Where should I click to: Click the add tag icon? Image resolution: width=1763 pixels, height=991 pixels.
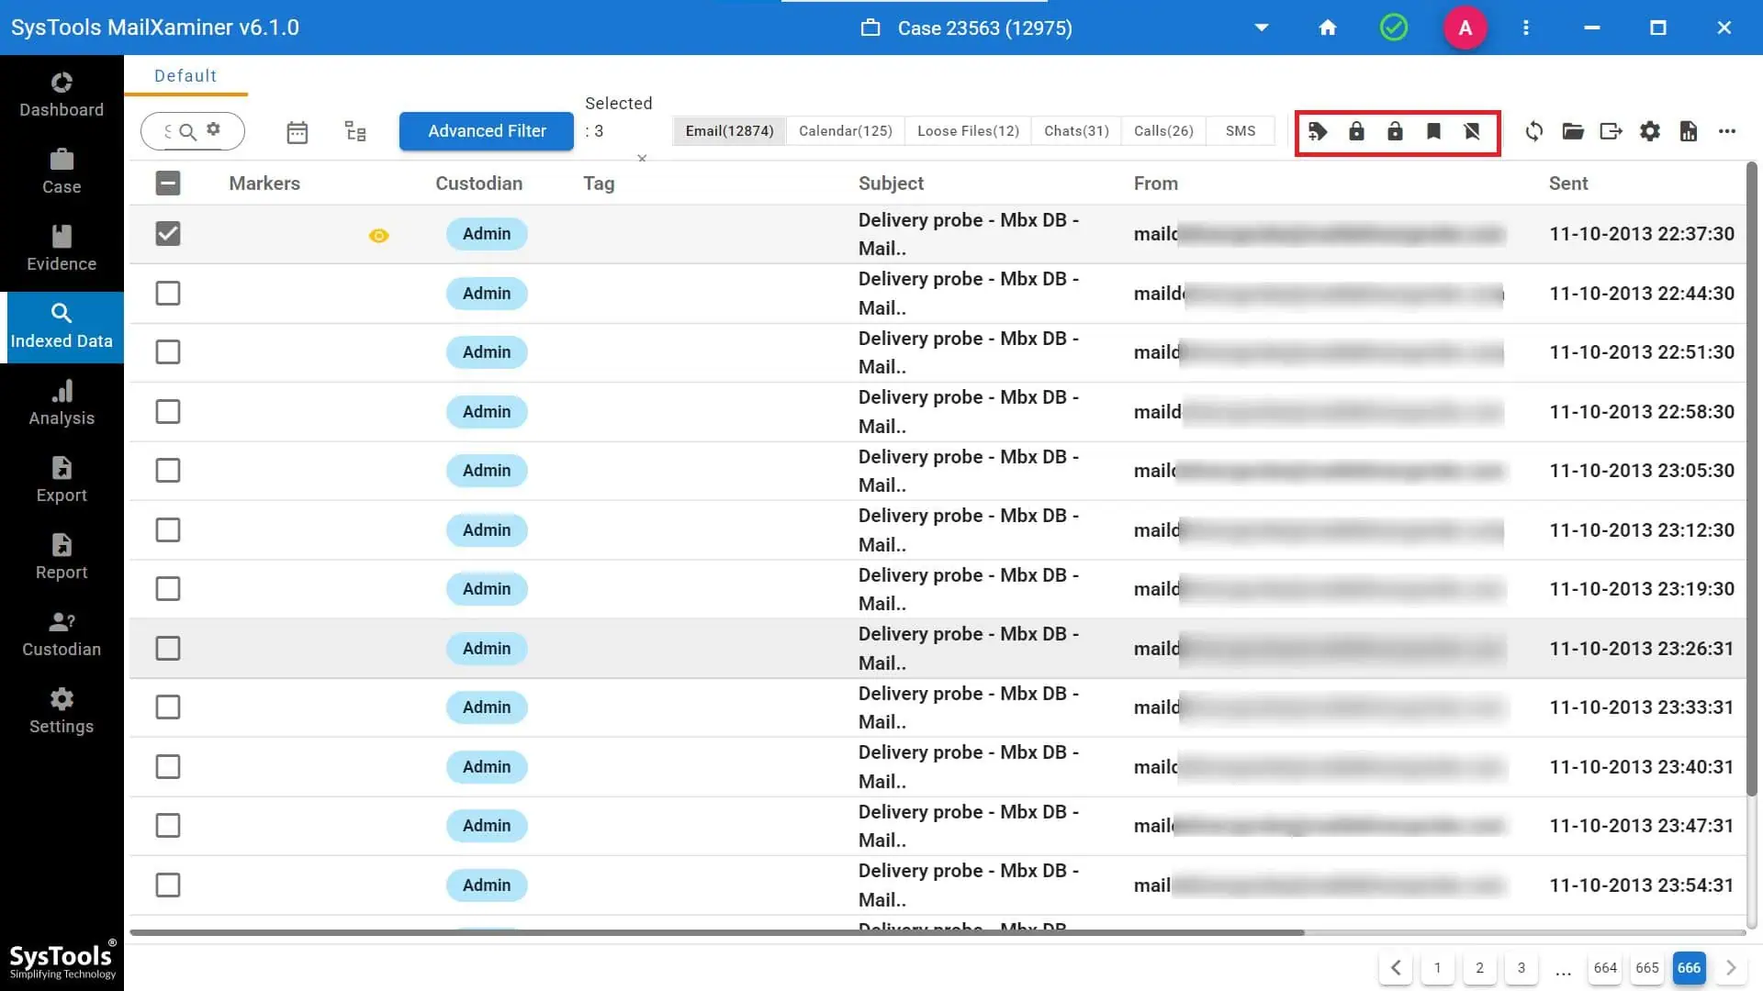click(x=1318, y=131)
